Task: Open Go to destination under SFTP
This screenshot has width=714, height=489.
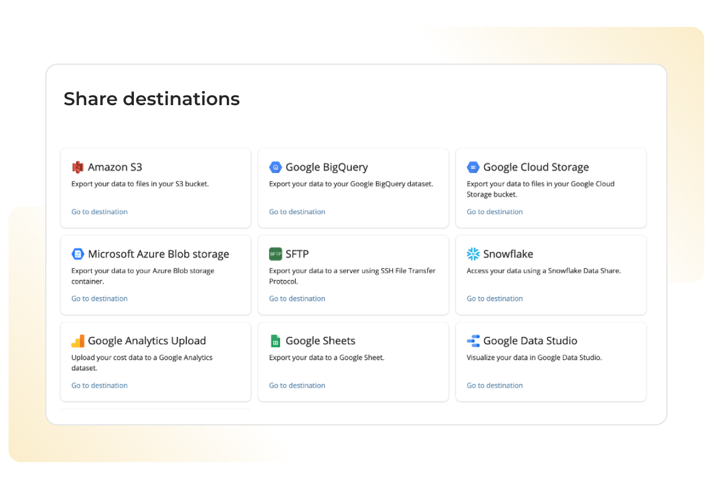Action: [297, 299]
